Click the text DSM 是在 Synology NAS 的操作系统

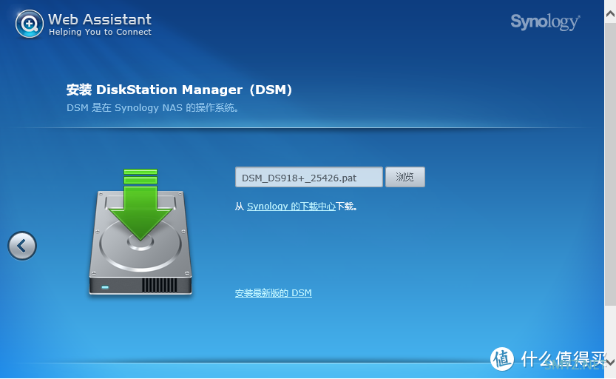[152, 108]
